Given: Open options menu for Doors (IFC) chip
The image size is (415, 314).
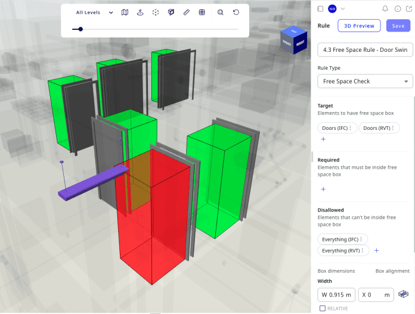Looking at the screenshot, I should pos(351,128).
